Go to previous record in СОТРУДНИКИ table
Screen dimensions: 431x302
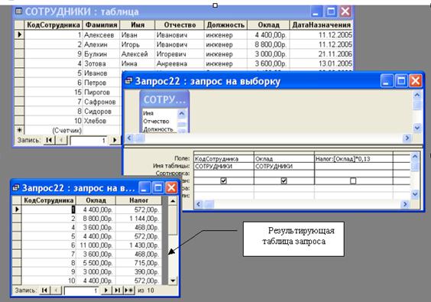tap(61, 140)
